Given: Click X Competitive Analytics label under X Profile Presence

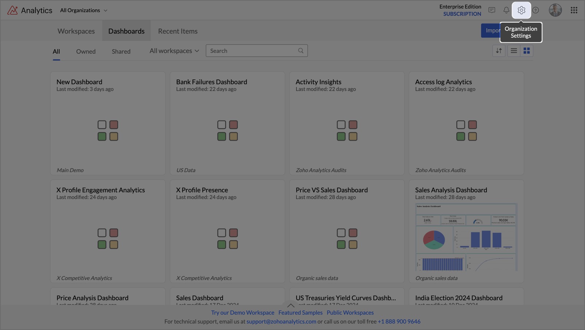Looking at the screenshot, I should (x=204, y=278).
